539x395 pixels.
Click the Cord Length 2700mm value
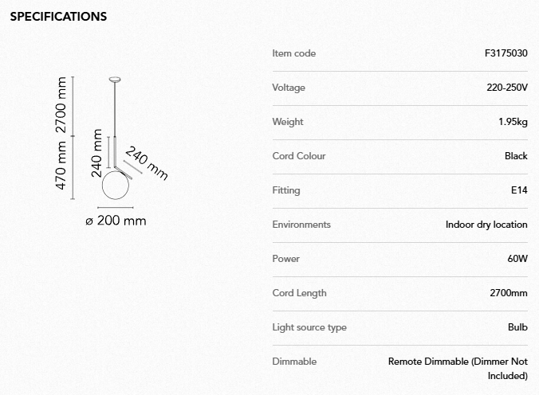pos(508,293)
